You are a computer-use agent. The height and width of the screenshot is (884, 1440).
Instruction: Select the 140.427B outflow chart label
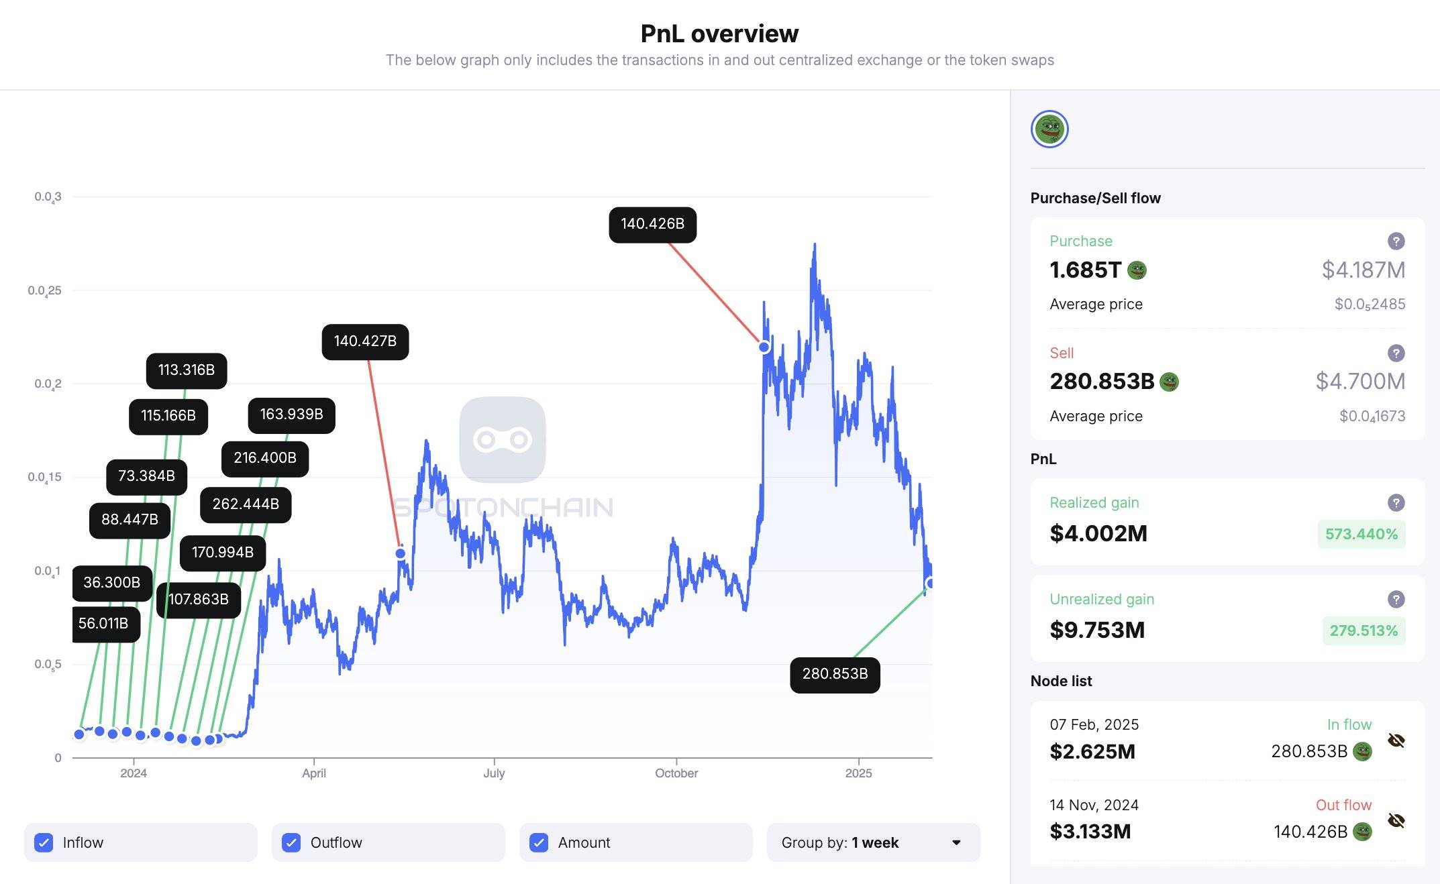(365, 341)
